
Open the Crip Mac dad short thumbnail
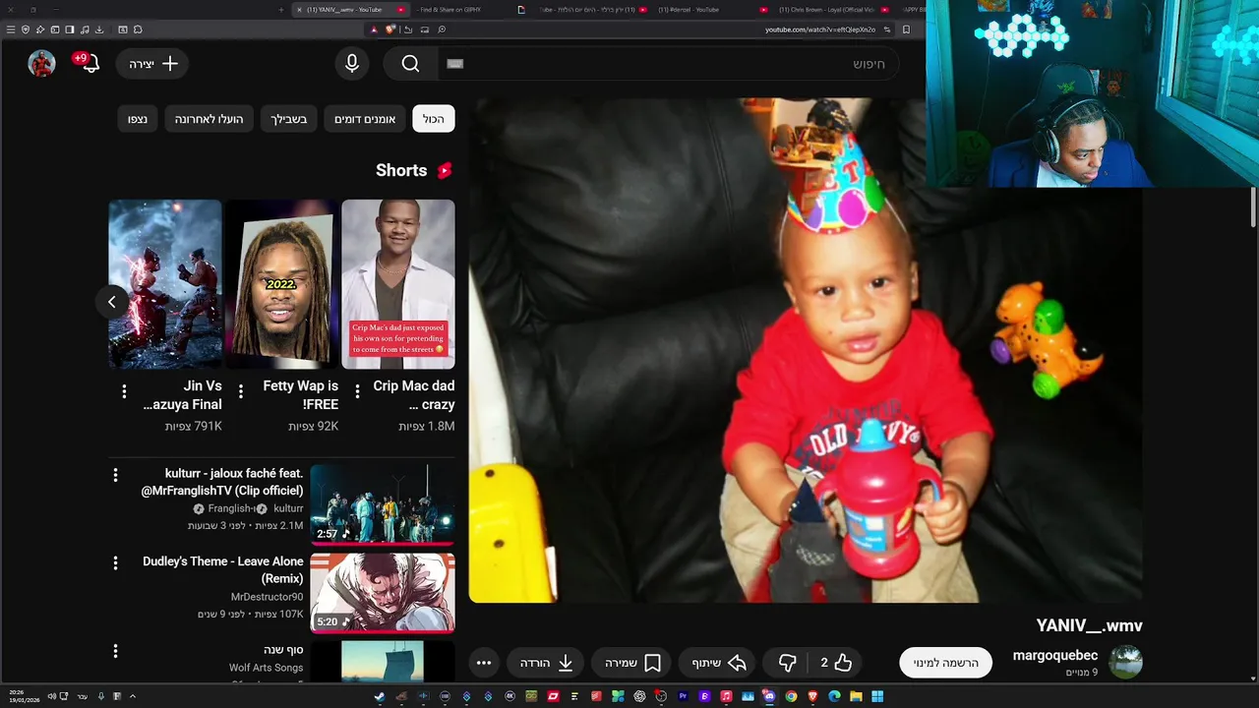[x=398, y=284]
